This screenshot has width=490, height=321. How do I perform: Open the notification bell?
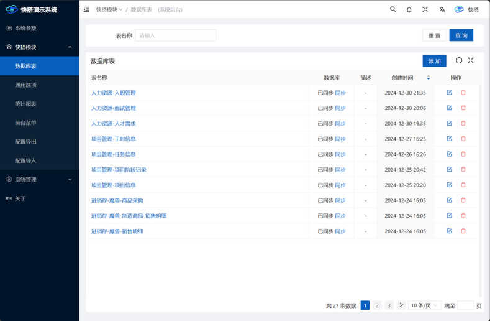point(409,9)
